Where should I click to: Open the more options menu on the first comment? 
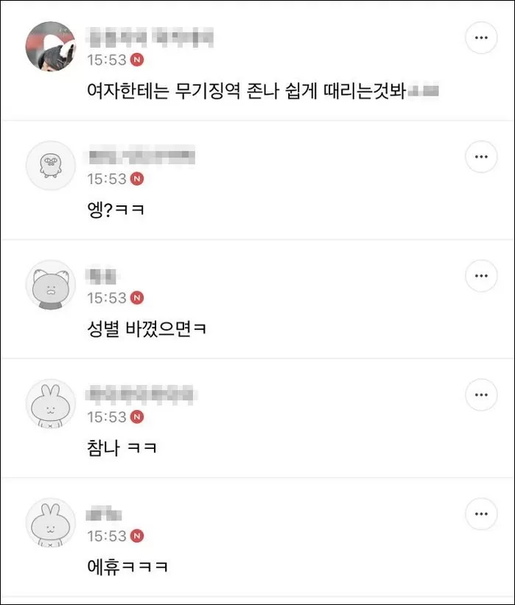(x=481, y=36)
